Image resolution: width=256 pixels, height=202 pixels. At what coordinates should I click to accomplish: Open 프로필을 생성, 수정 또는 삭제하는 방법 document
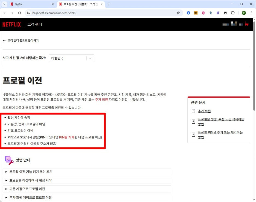(x=221, y=122)
